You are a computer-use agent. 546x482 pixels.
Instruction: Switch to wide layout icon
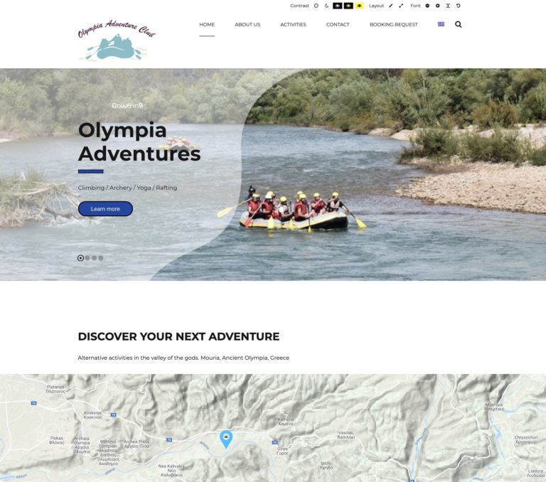tap(401, 6)
